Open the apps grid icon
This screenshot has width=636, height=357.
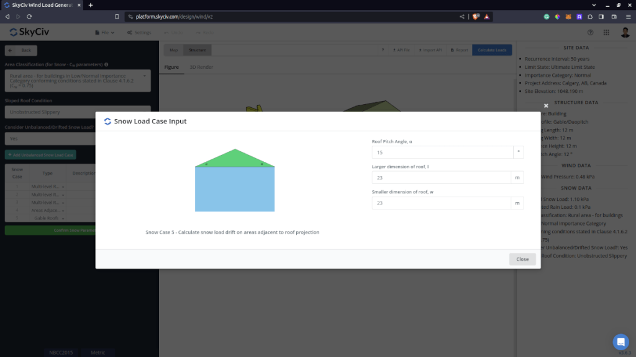tap(607, 32)
